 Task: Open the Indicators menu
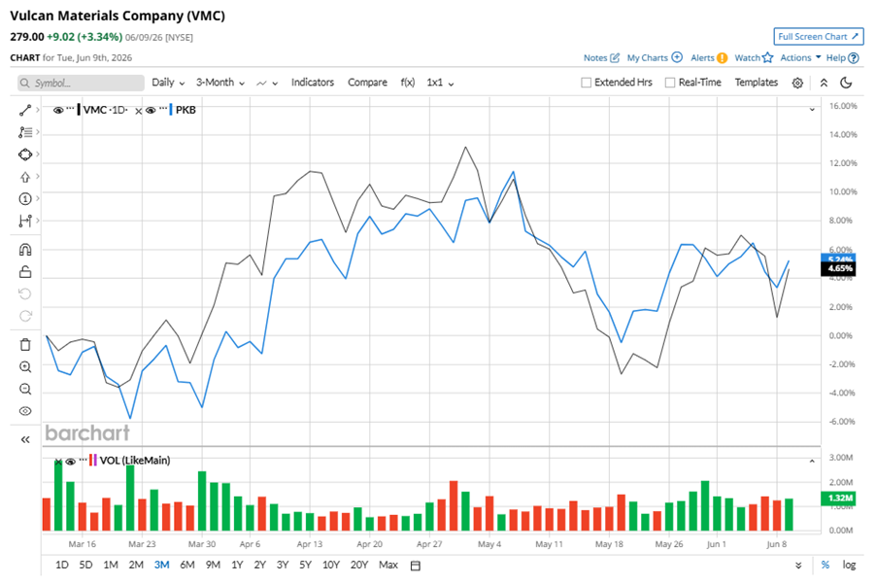click(313, 83)
